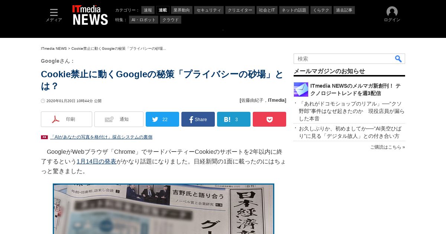The height and width of the screenshot is (234, 446).
Task: Open the AI・ロボット feature tag
Action: [143, 20]
